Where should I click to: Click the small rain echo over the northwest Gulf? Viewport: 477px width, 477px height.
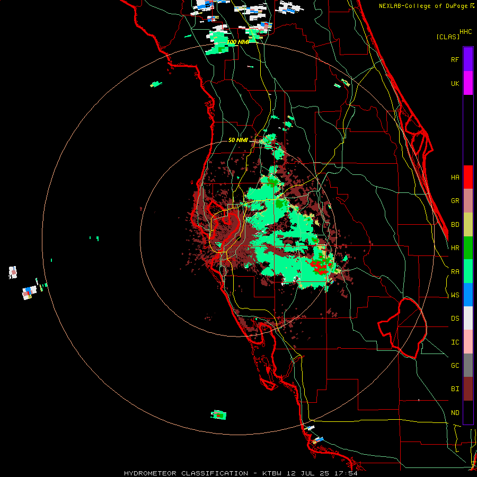pyautogui.click(x=156, y=84)
